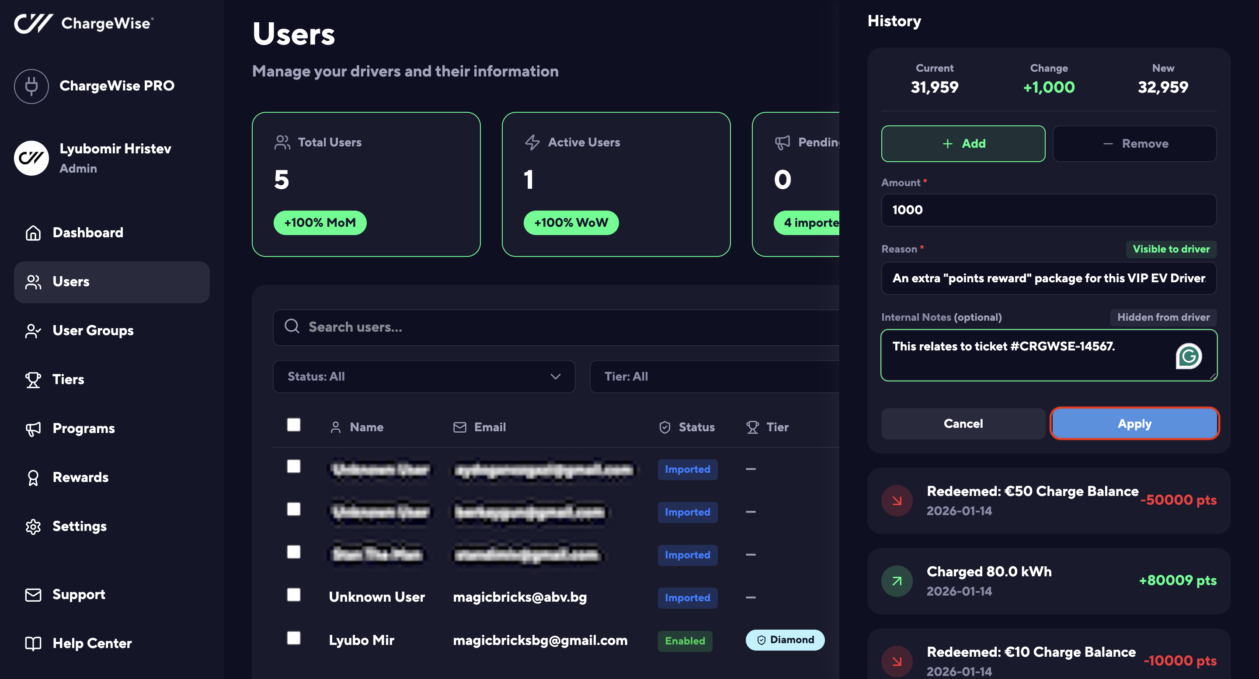1259x679 pixels.
Task: Go to Programs in the sidebar
Action: (83, 428)
